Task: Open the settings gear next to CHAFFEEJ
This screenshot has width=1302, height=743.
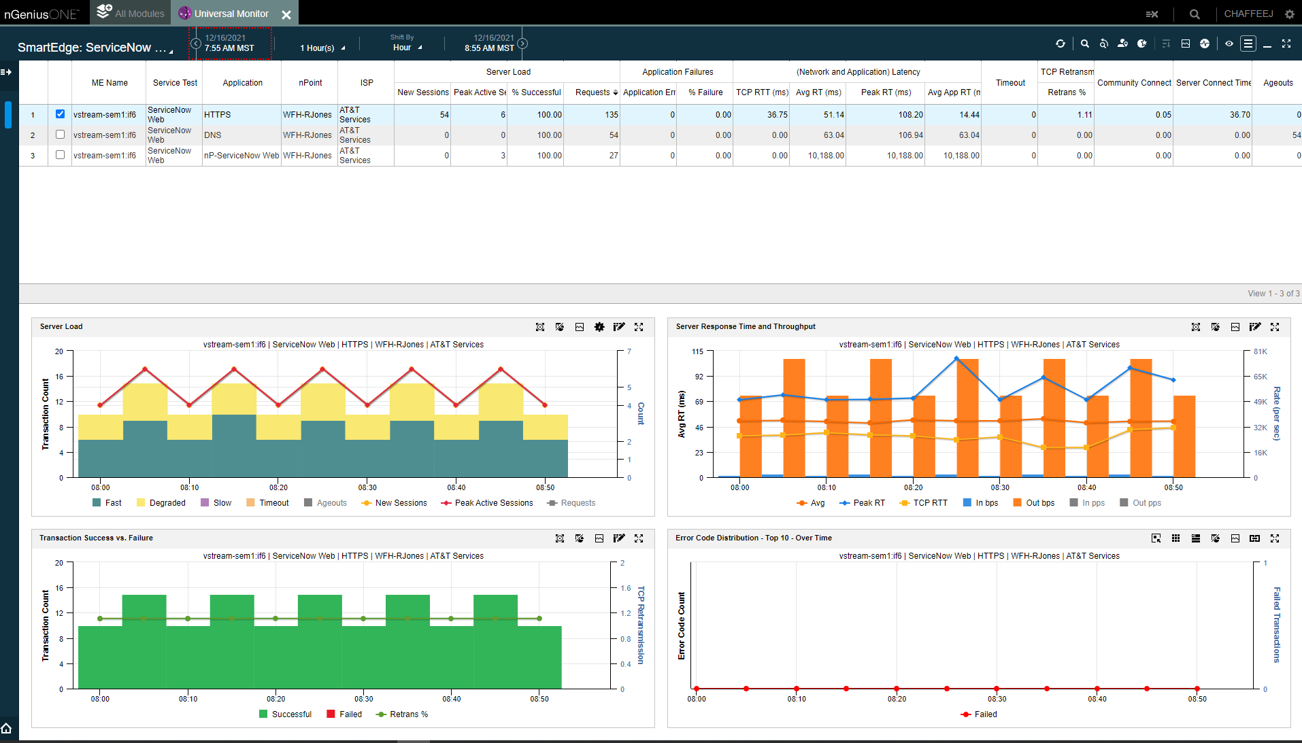Action: [x=1289, y=14]
